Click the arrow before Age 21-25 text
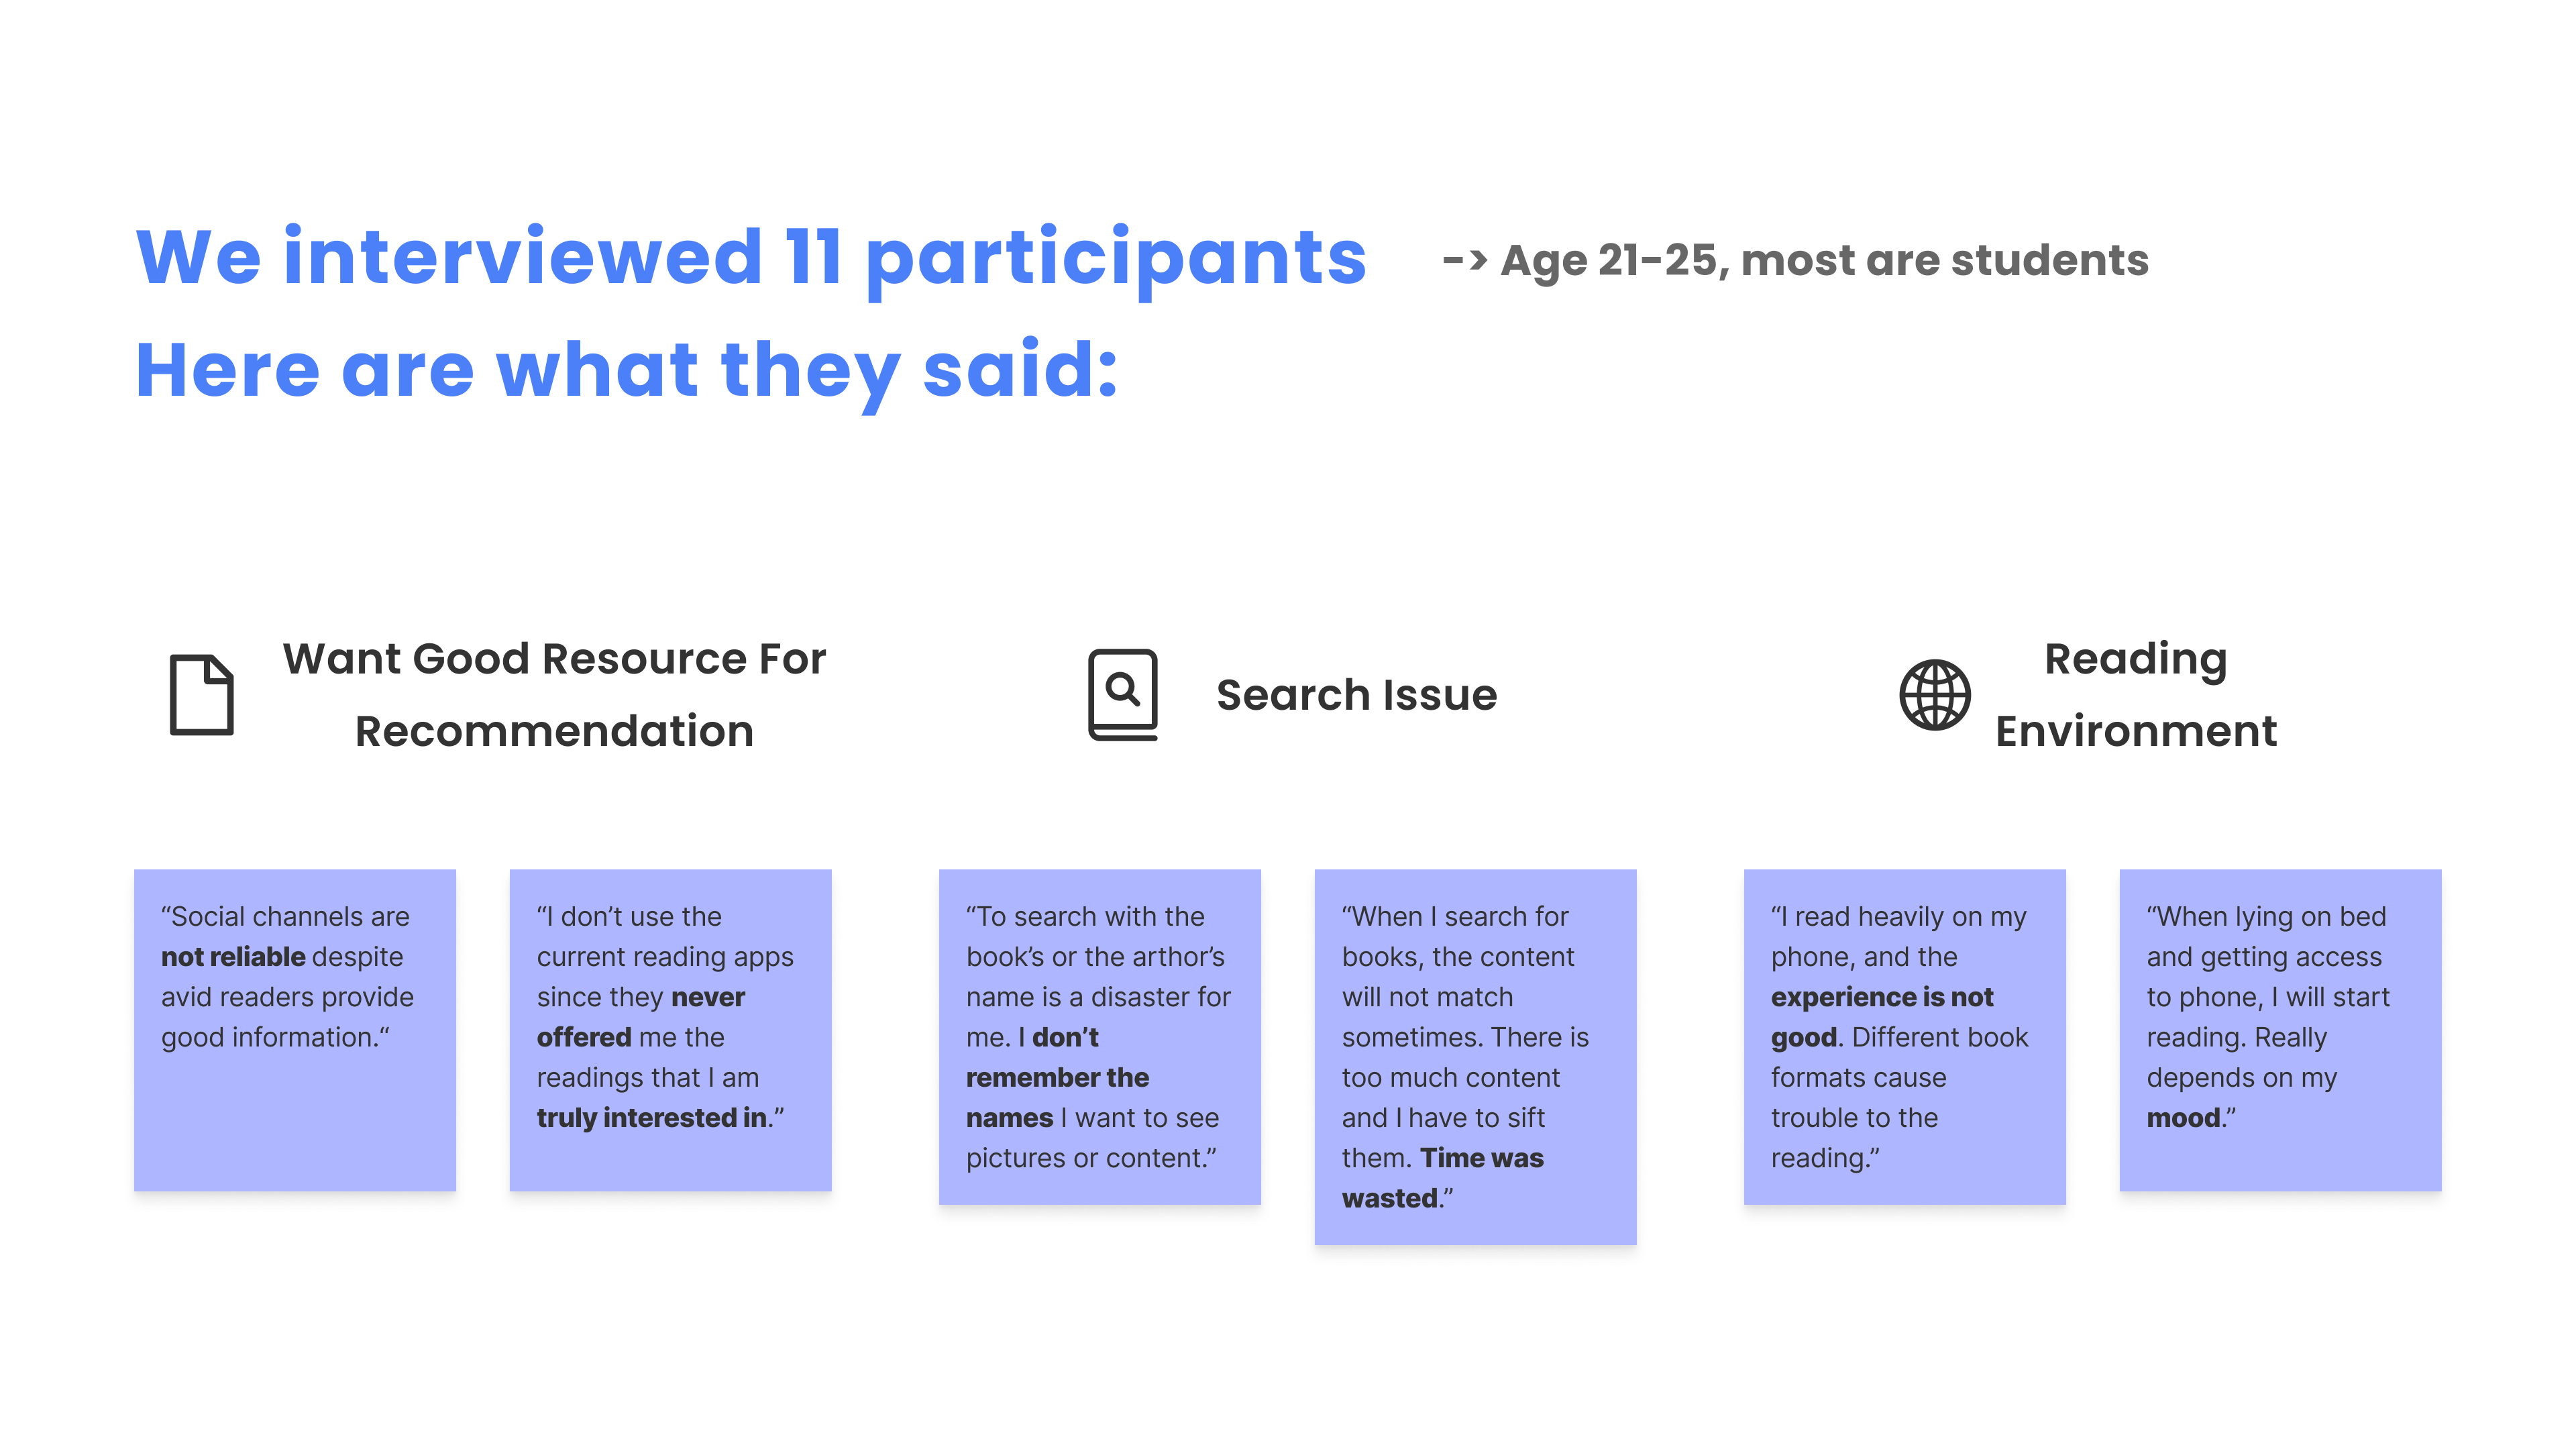The width and height of the screenshot is (2576, 1449). [1464, 261]
